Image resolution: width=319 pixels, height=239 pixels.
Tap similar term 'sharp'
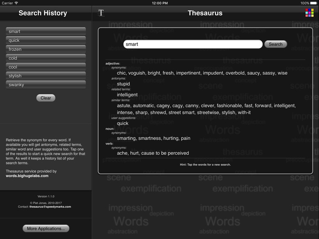tap(141, 112)
